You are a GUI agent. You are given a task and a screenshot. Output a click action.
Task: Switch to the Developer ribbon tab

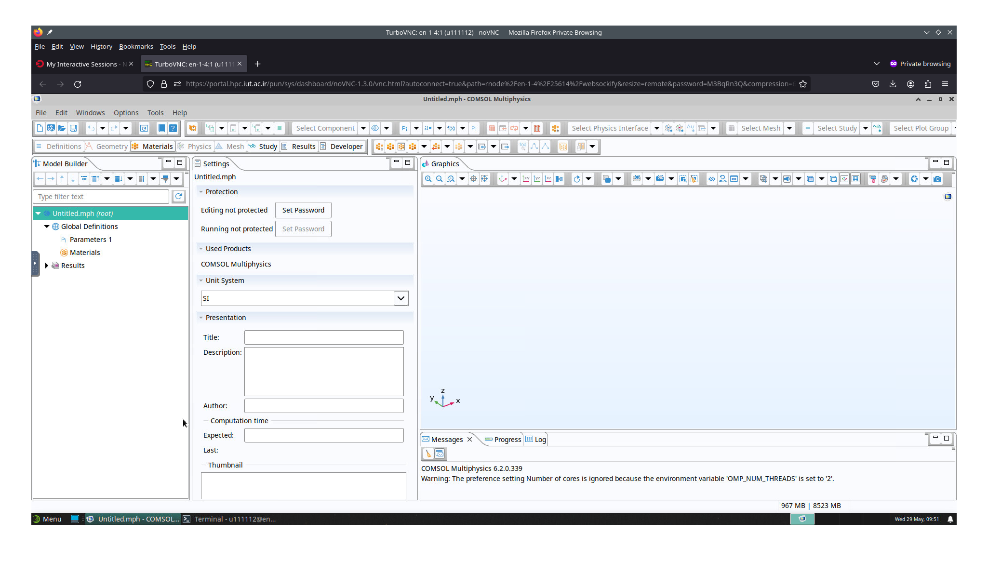tap(342, 147)
